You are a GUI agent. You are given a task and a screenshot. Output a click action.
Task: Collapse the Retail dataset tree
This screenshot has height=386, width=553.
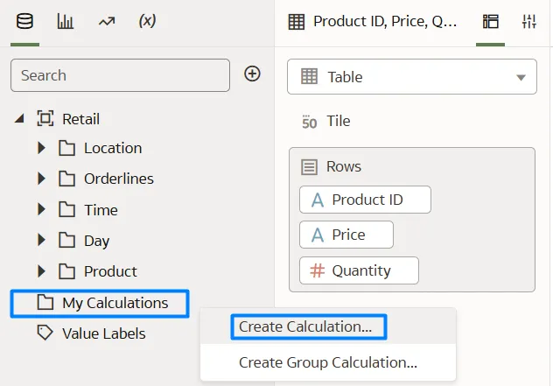(x=19, y=118)
